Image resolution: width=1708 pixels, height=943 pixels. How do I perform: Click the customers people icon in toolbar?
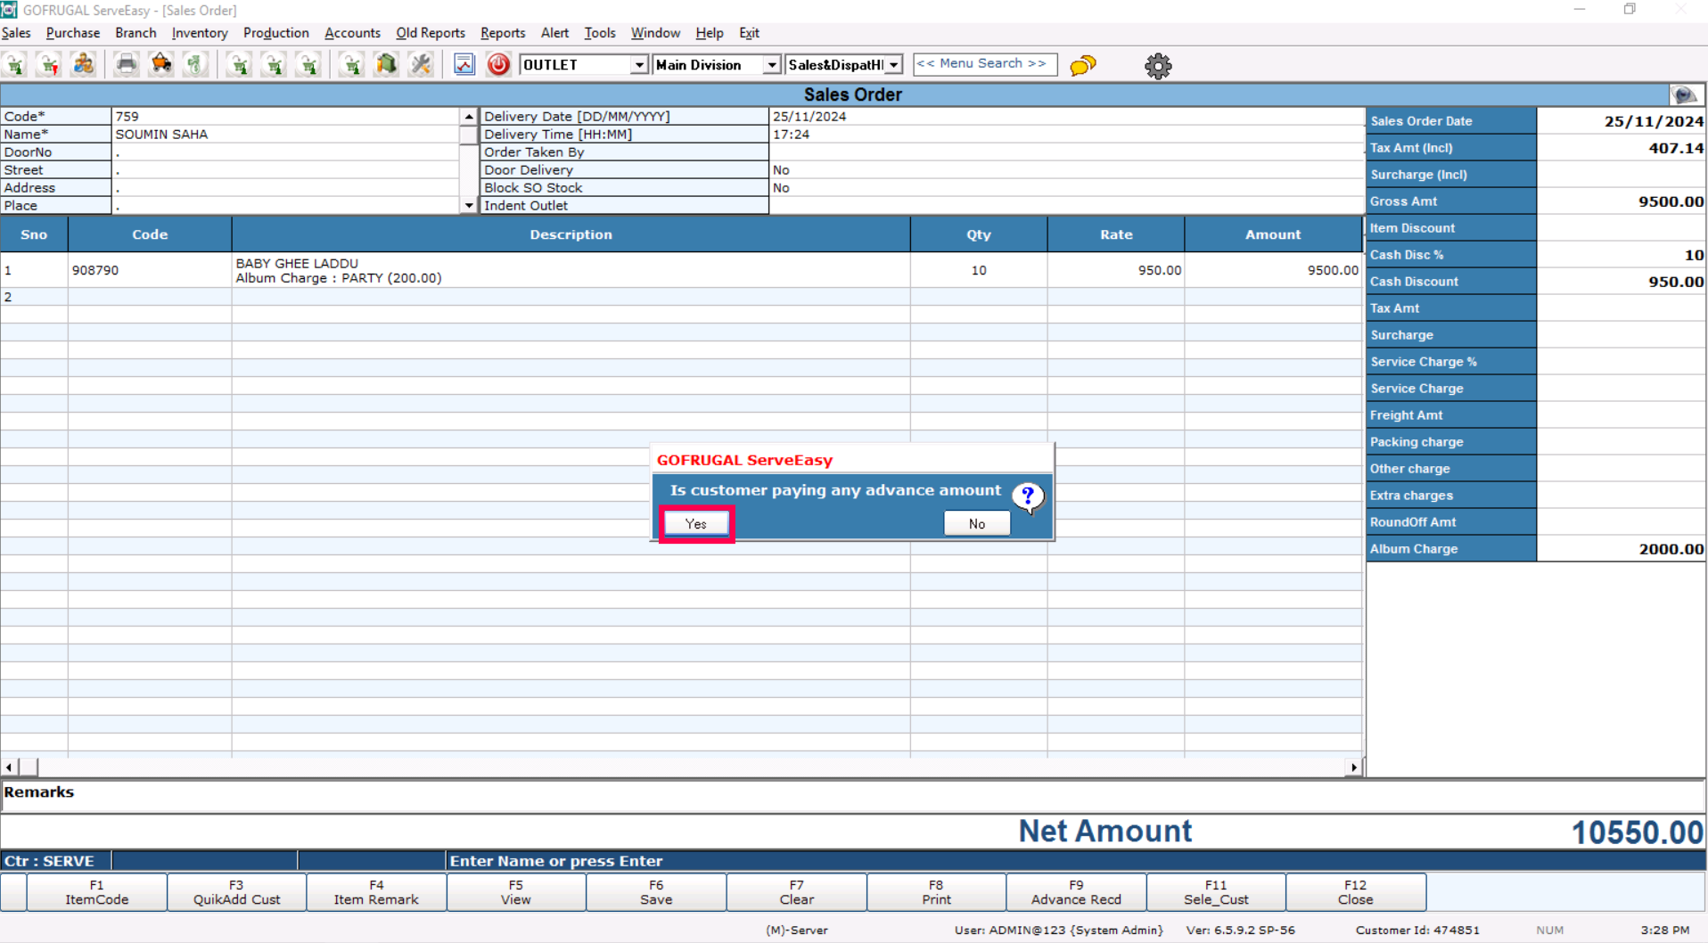(x=84, y=64)
